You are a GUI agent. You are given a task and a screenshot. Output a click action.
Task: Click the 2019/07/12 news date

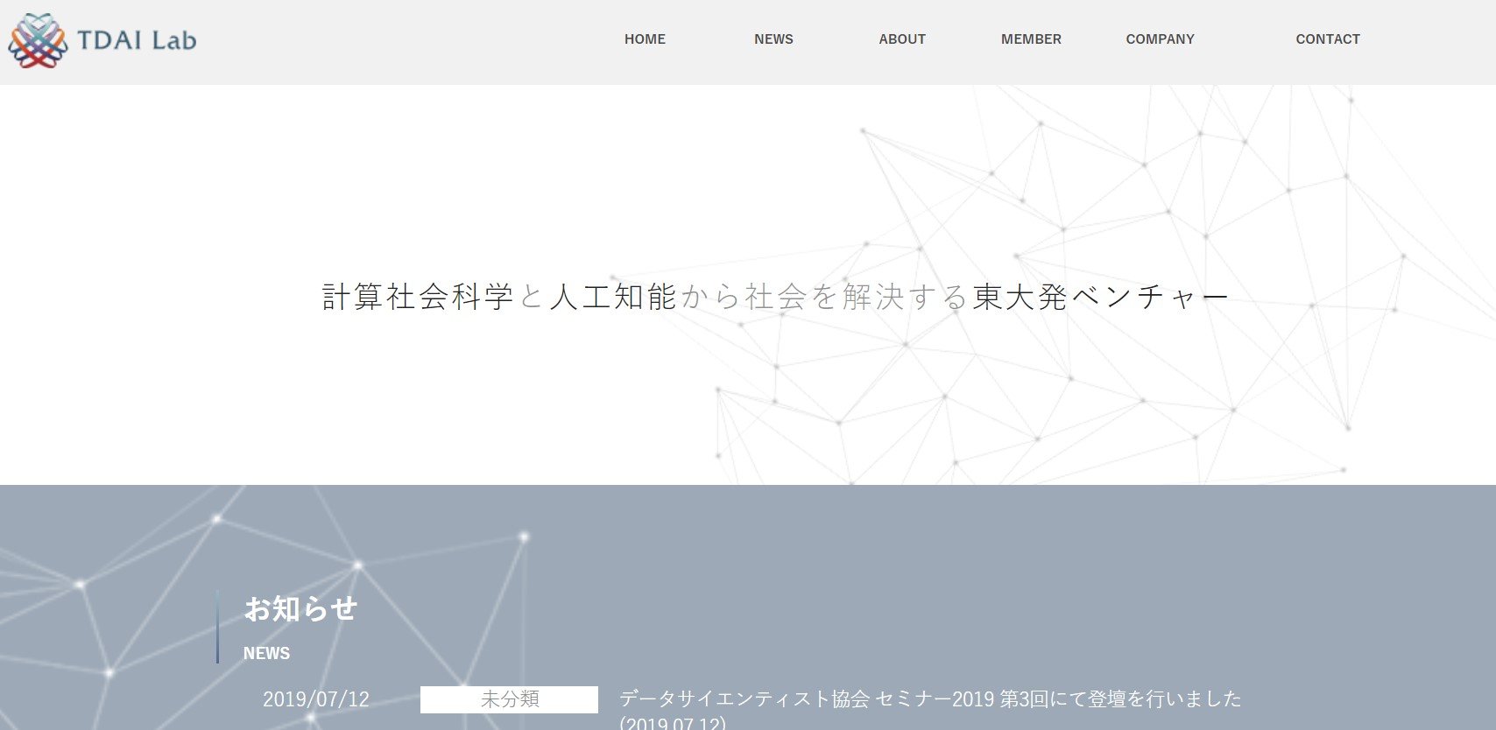tap(316, 699)
